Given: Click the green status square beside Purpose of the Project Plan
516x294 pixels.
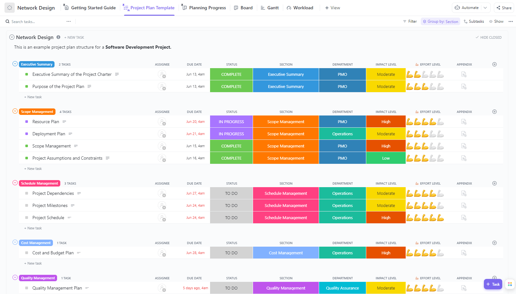Looking at the screenshot, I should point(27,86).
